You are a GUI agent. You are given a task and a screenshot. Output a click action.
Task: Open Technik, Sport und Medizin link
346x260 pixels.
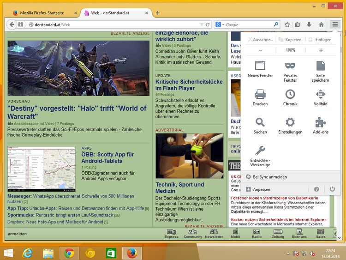point(179,187)
